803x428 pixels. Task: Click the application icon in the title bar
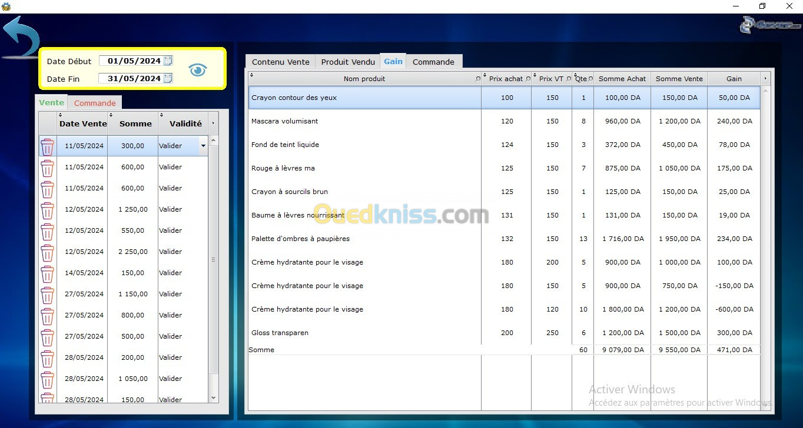pyautogui.click(x=6, y=6)
